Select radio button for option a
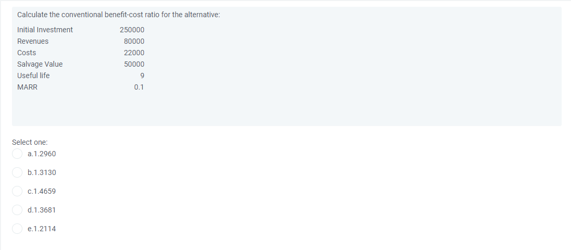Screen dimensions: 571x250 pyautogui.click(x=17, y=154)
